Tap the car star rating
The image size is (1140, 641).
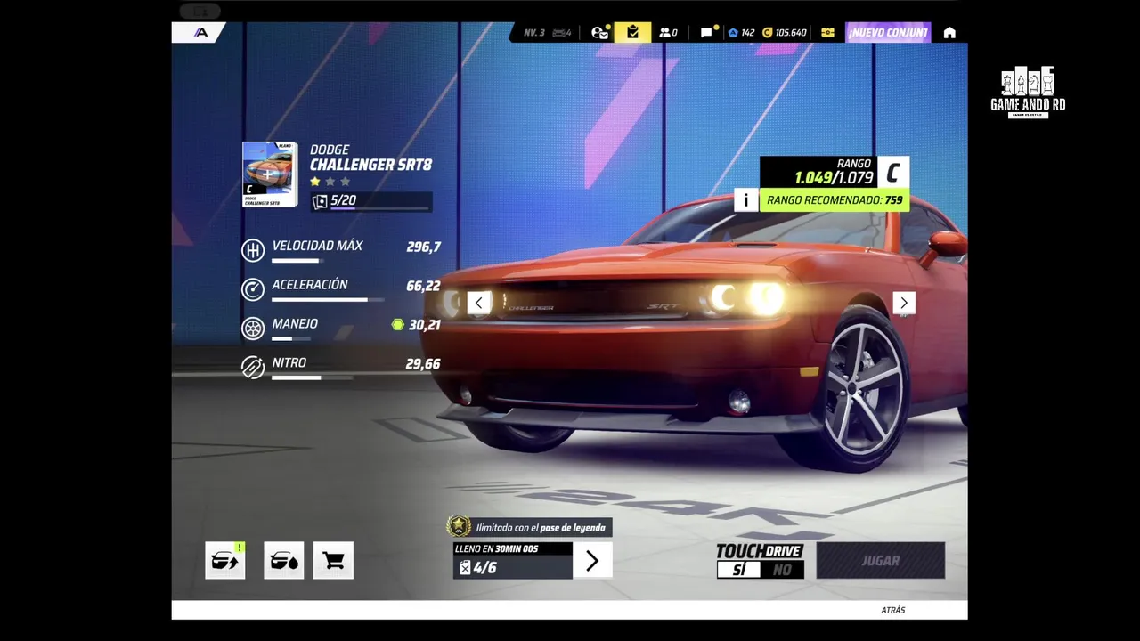point(330,182)
